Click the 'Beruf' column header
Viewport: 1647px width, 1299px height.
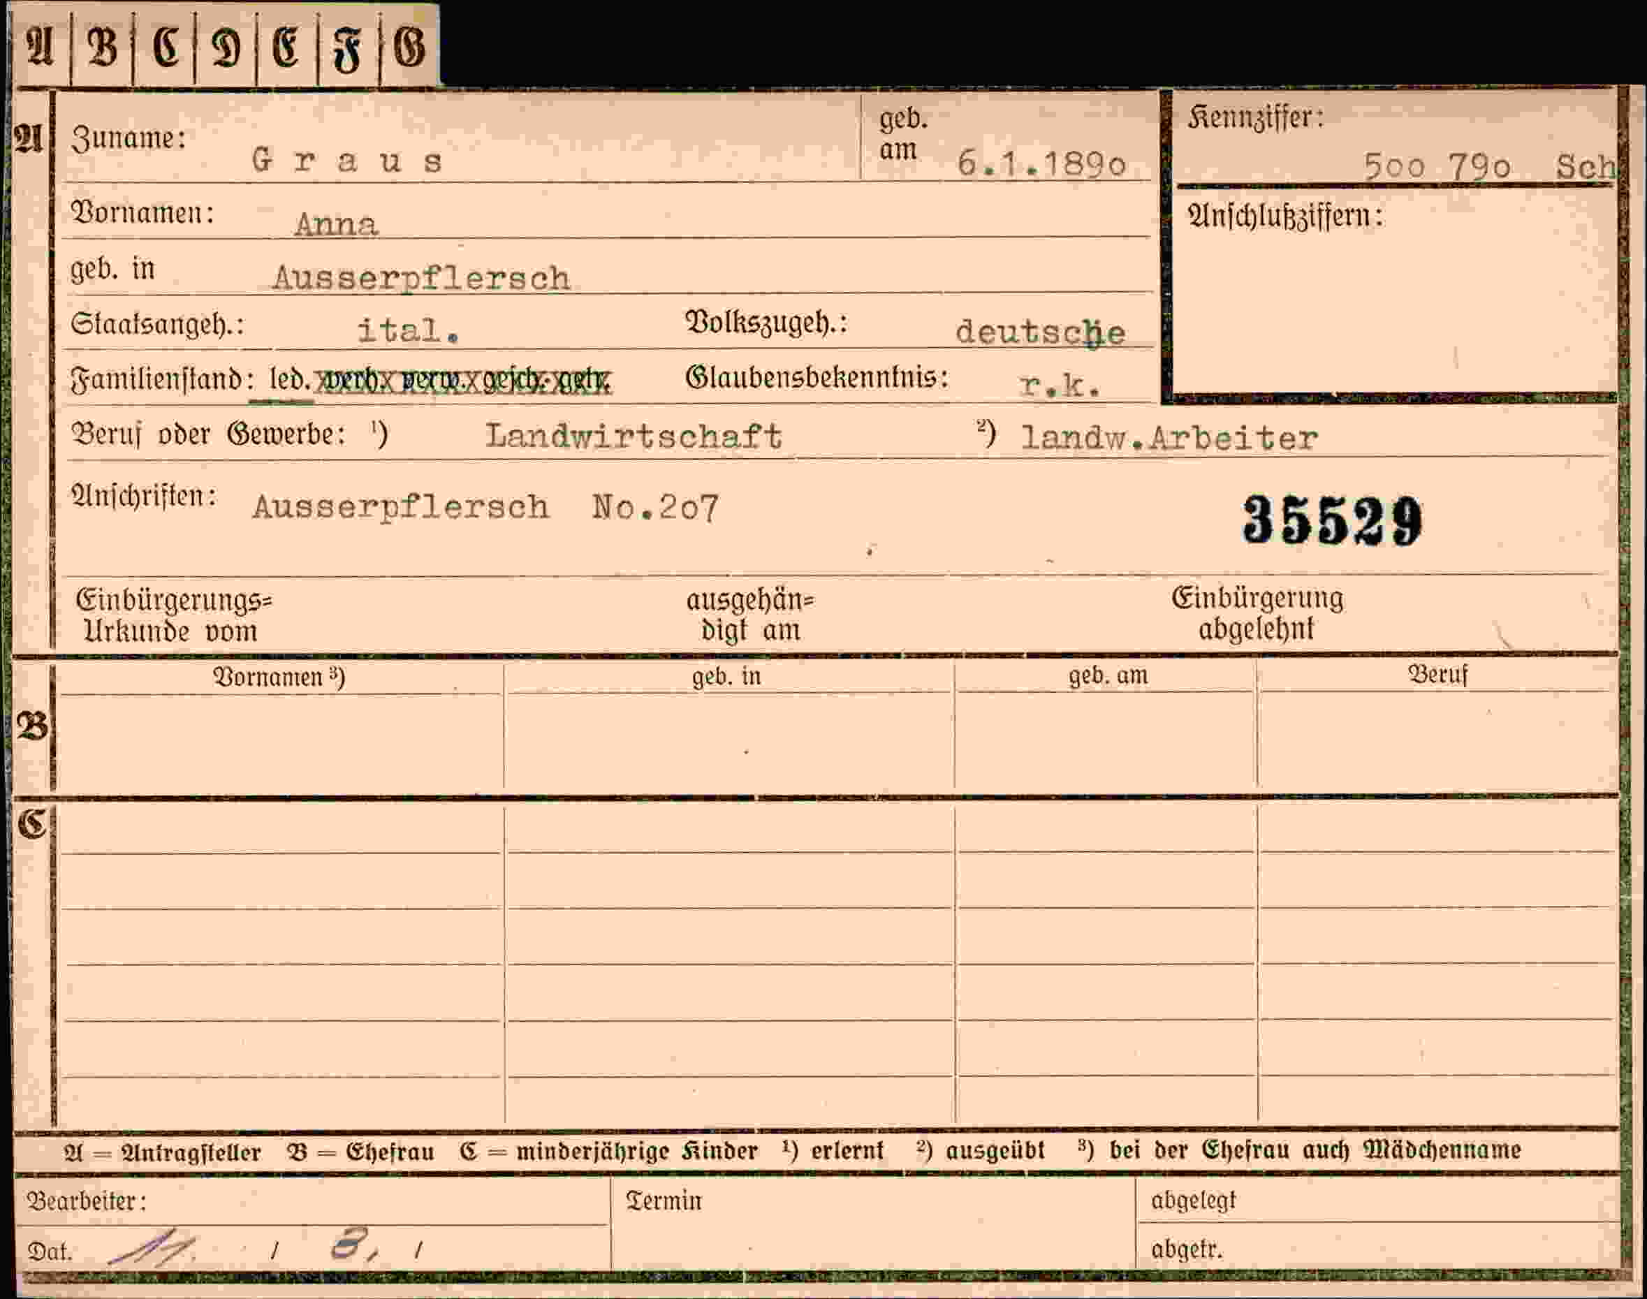1437,674
